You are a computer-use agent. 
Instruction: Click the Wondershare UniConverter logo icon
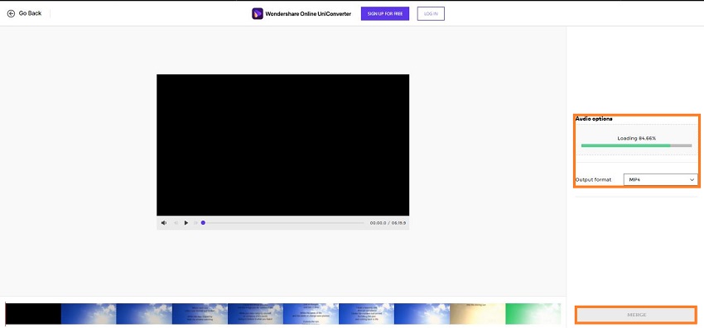click(258, 13)
